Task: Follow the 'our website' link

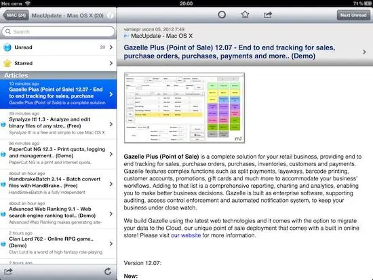Action: point(186,235)
